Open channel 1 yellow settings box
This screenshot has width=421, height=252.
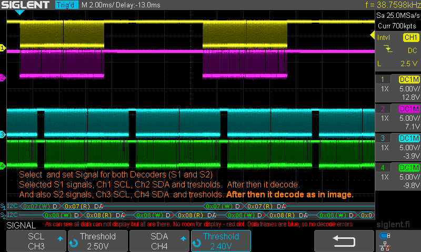click(x=398, y=88)
